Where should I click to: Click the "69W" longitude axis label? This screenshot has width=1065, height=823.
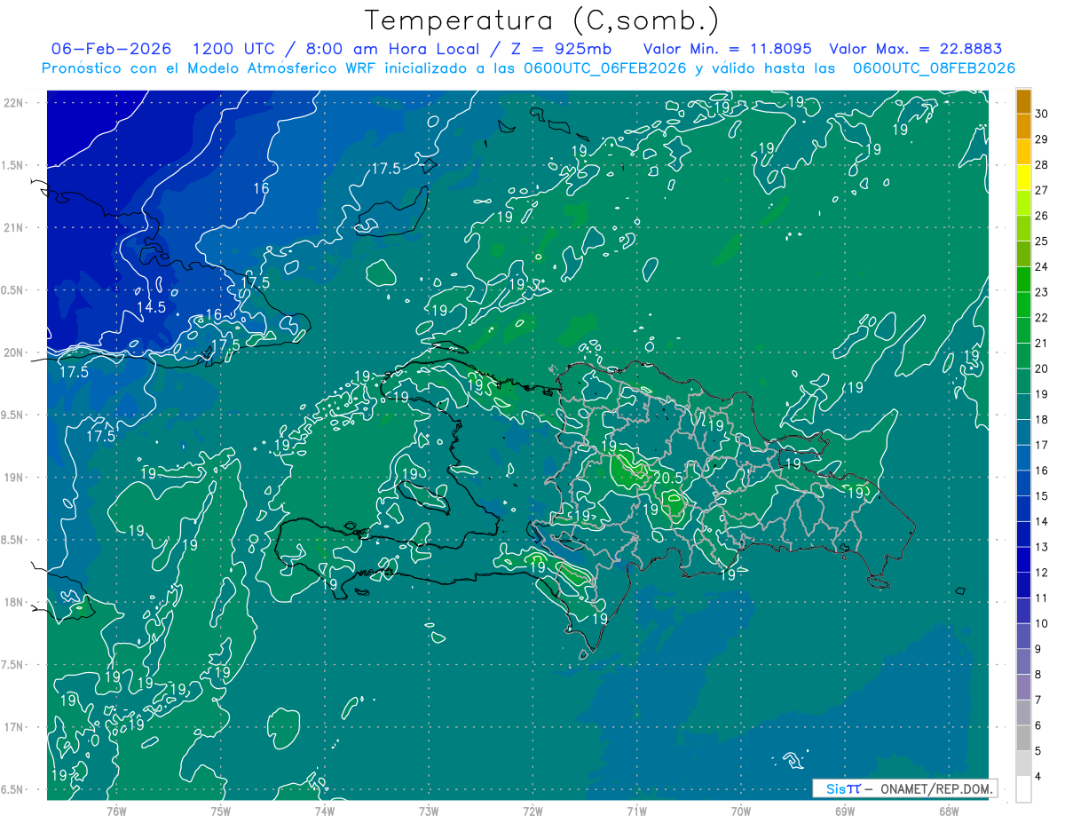[845, 811]
